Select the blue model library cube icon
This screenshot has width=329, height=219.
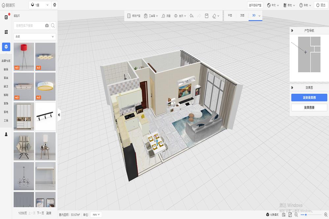[6, 47]
